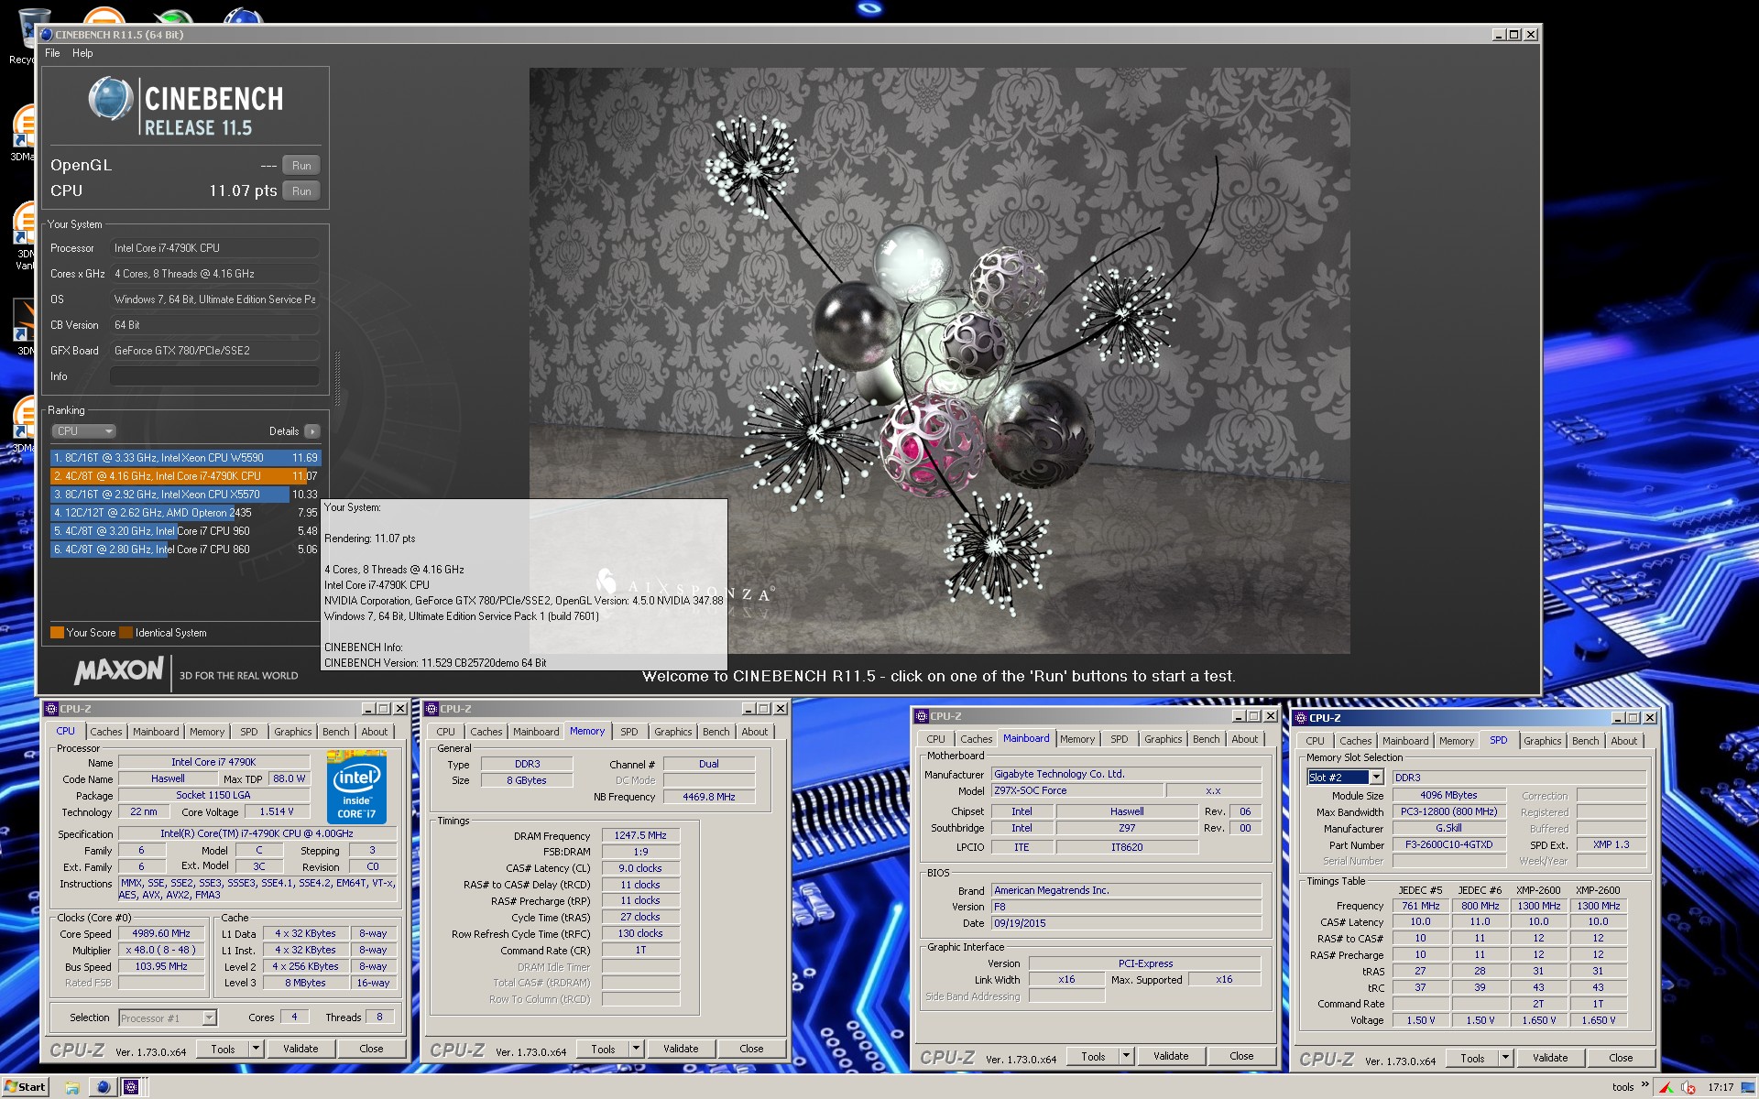Switch to Caches tab in first CPU-Z
The height and width of the screenshot is (1099, 1759).
pyautogui.click(x=105, y=732)
